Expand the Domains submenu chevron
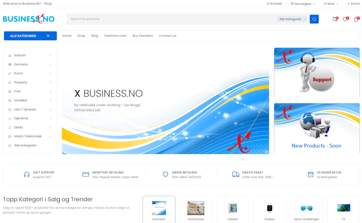Viewport: 362px width, 223px height. click(50, 65)
